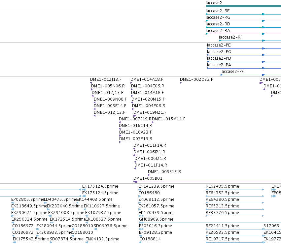The width and height of the screenshot is (281, 244).
Task: Open the GH08969.5prime EST label
Action: coord(156,219)
